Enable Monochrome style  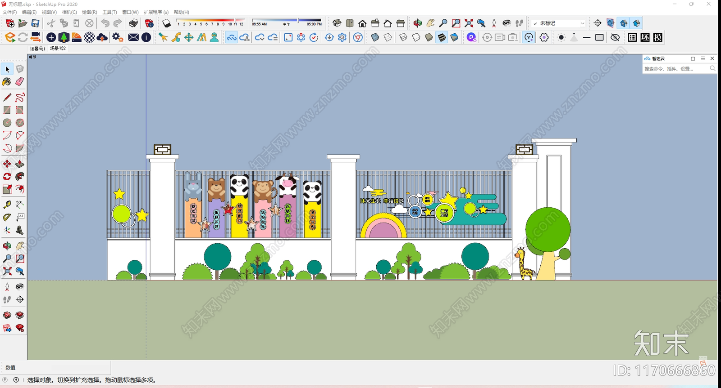coord(454,37)
